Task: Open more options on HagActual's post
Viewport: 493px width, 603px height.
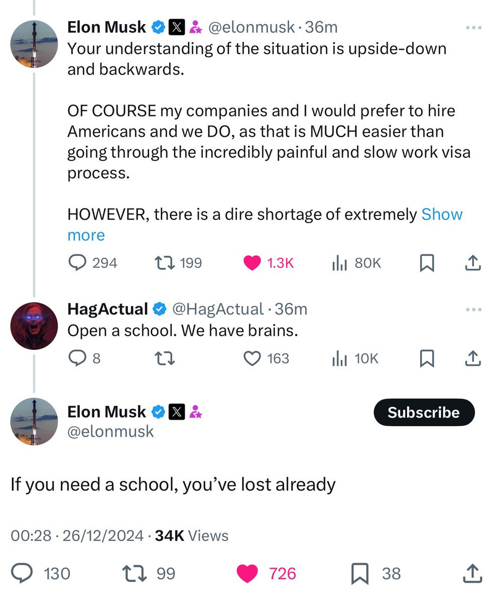Action: (x=473, y=310)
